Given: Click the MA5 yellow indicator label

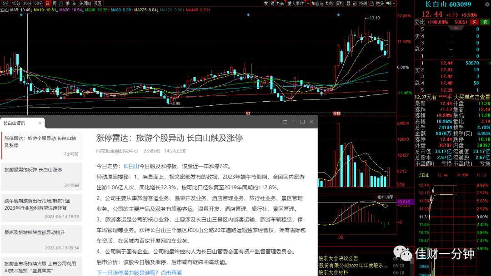Looking at the screenshot, I should tap(20, 10).
